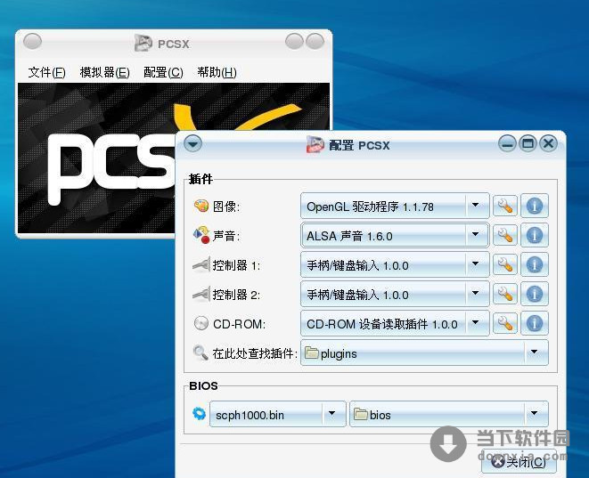Screen dimensions: 589x478
Task: Configure the graphics plugin with wrench icon
Action: [x=505, y=206]
